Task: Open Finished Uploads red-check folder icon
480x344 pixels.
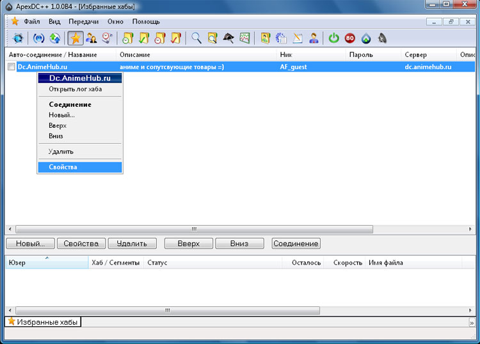Action: 176,38
